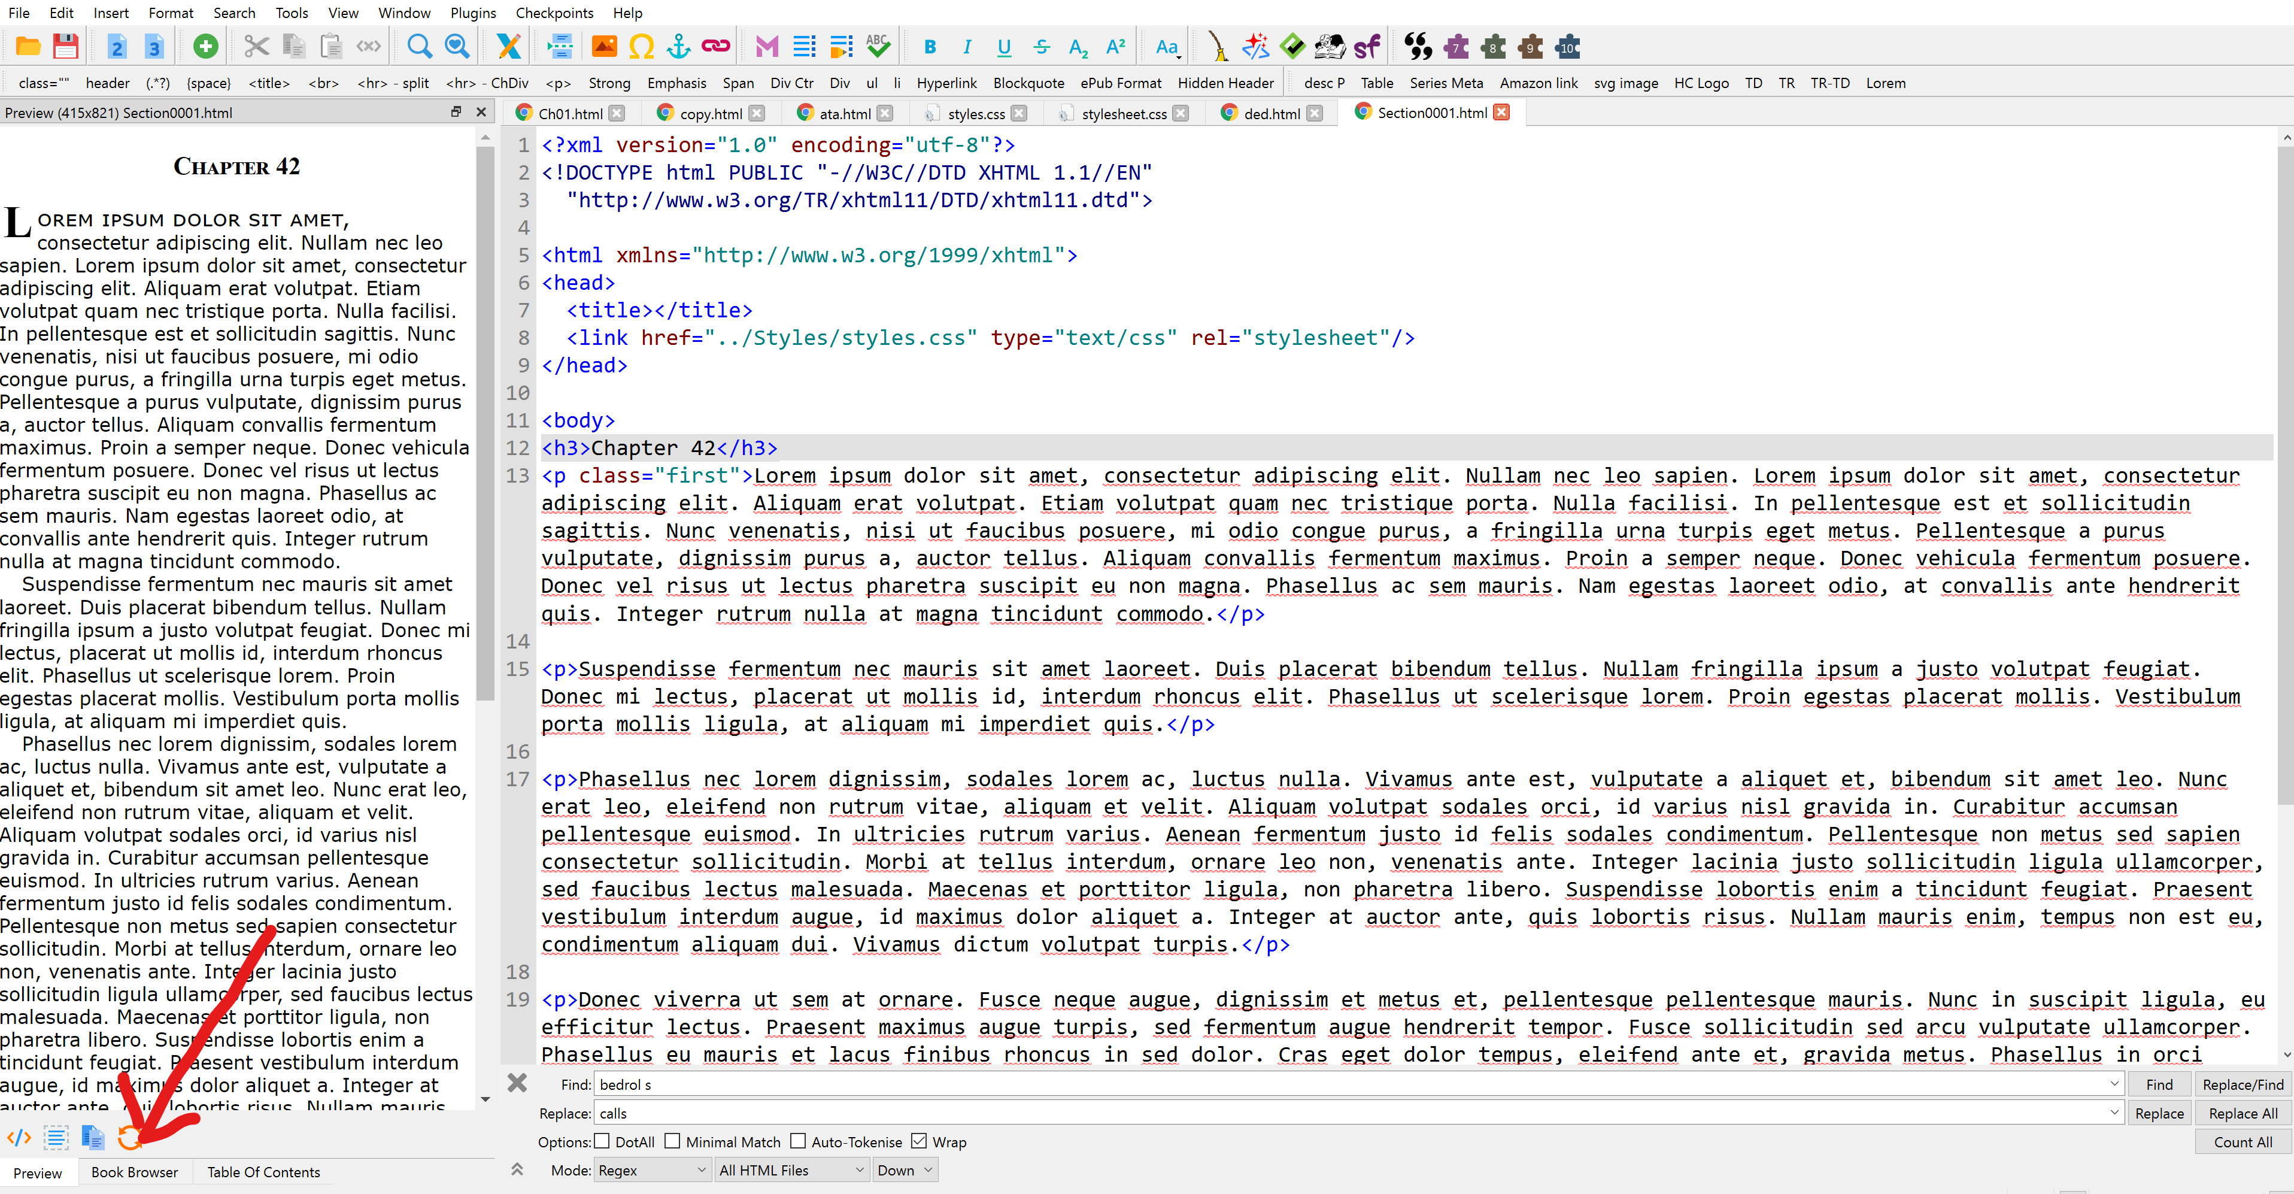Click the Insert Special Character omega icon
This screenshot has height=1194, width=2294.
click(x=641, y=46)
